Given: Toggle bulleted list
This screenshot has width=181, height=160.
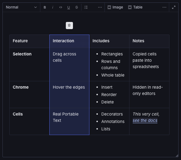Looking at the screenshot, I should click(x=86, y=7).
